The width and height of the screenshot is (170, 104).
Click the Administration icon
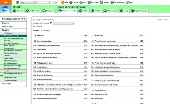tap(112, 2)
